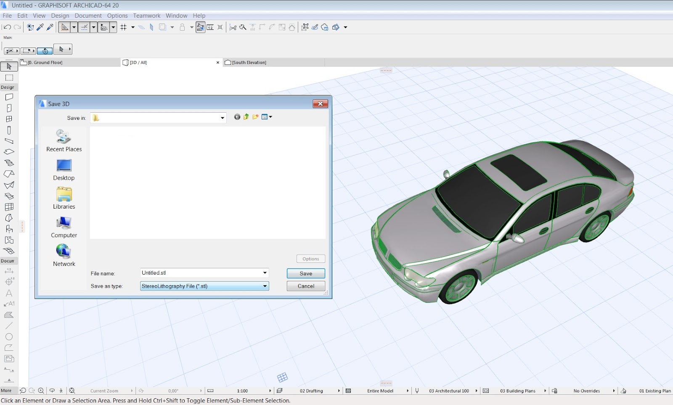Toggle the Suspend Groups lock icon

pyautogui.click(x=182, y=27)
